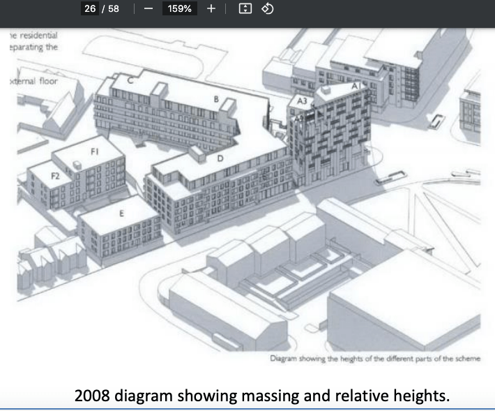Click building label C on the diagram

point(130,80)
